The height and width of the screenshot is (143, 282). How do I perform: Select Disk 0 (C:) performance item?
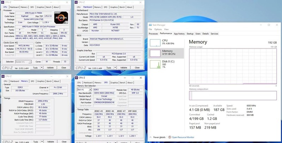pos(166,64)
